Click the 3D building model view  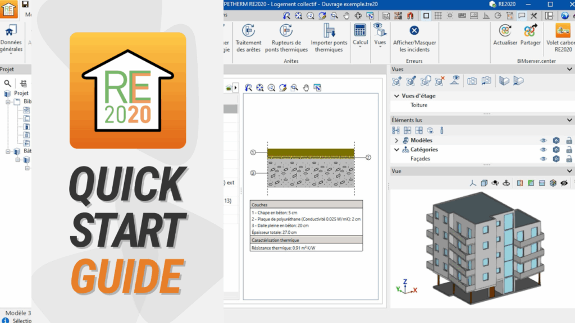[x=483, y=247]
